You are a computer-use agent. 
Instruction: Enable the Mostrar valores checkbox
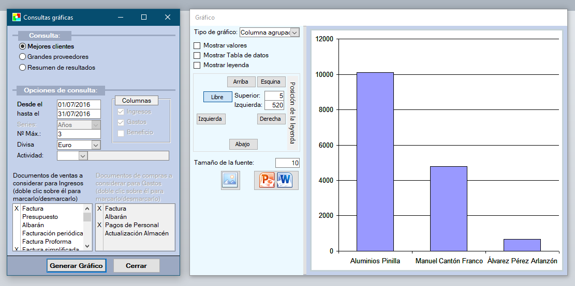pos(197,45)
